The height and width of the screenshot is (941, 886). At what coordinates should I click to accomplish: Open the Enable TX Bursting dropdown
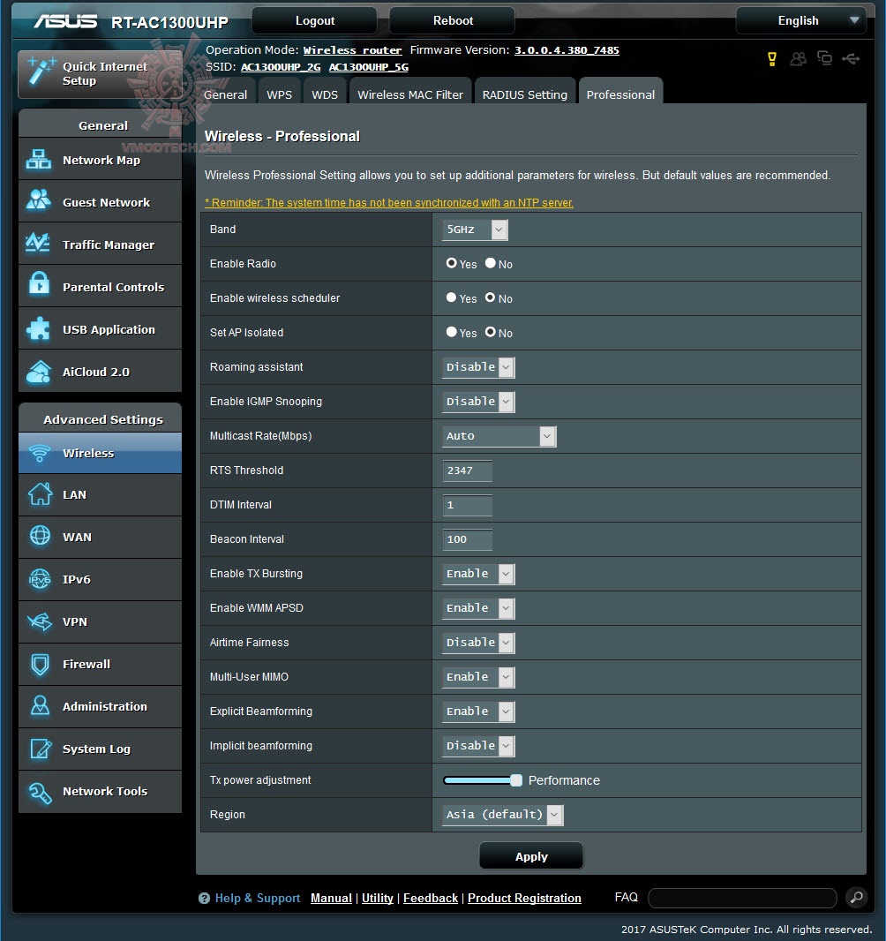(x=478, y=573)
